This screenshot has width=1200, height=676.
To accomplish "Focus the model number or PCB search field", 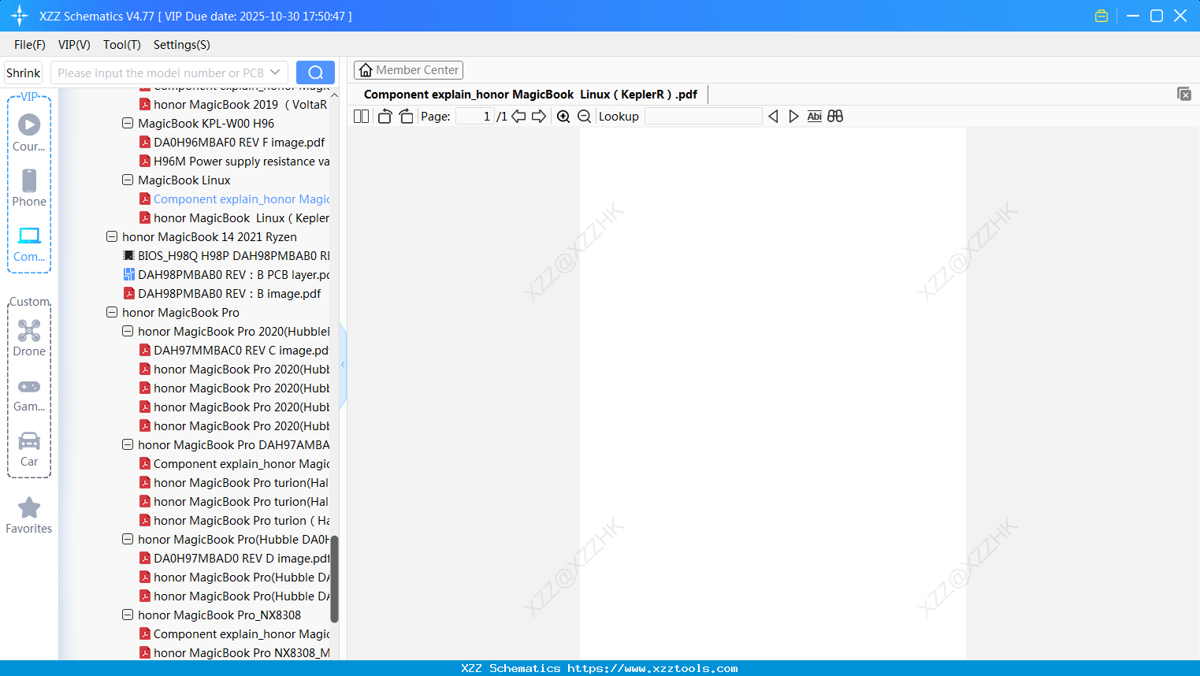I will [x=161, y=72].
